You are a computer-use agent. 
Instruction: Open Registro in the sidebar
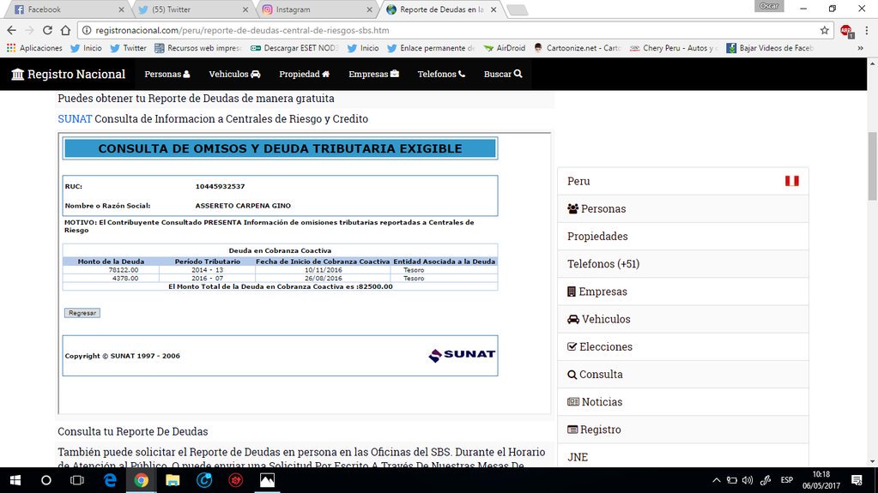[683, 430]
